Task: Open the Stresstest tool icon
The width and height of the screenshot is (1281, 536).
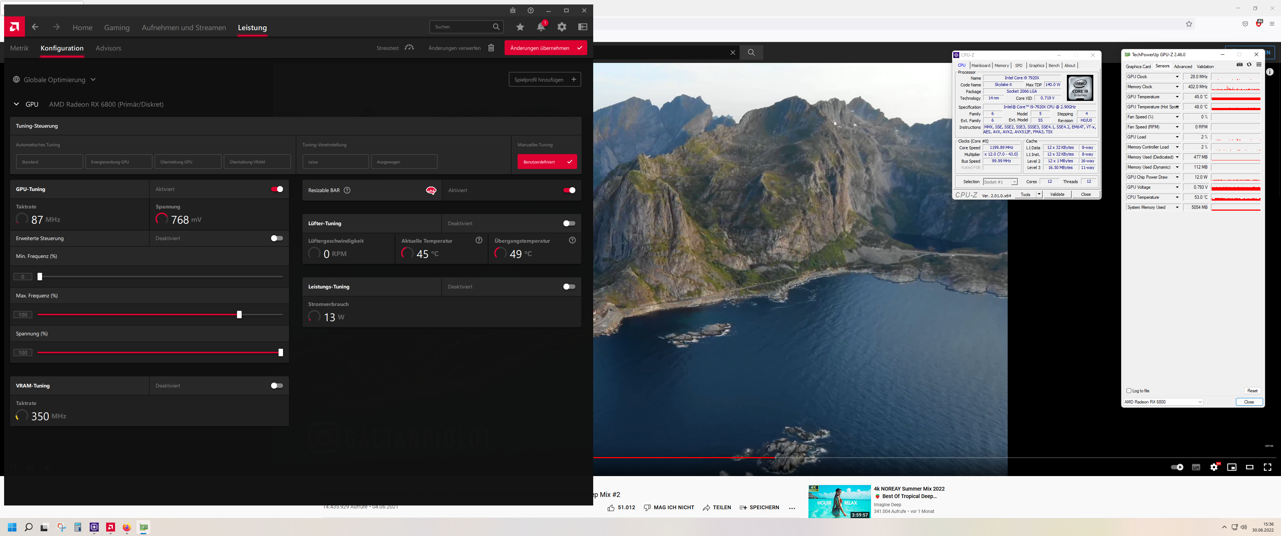Action: 409,48
